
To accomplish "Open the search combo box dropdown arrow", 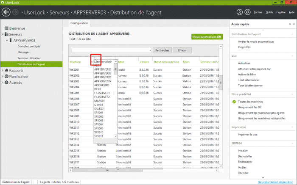I will [x=150, y=50].
